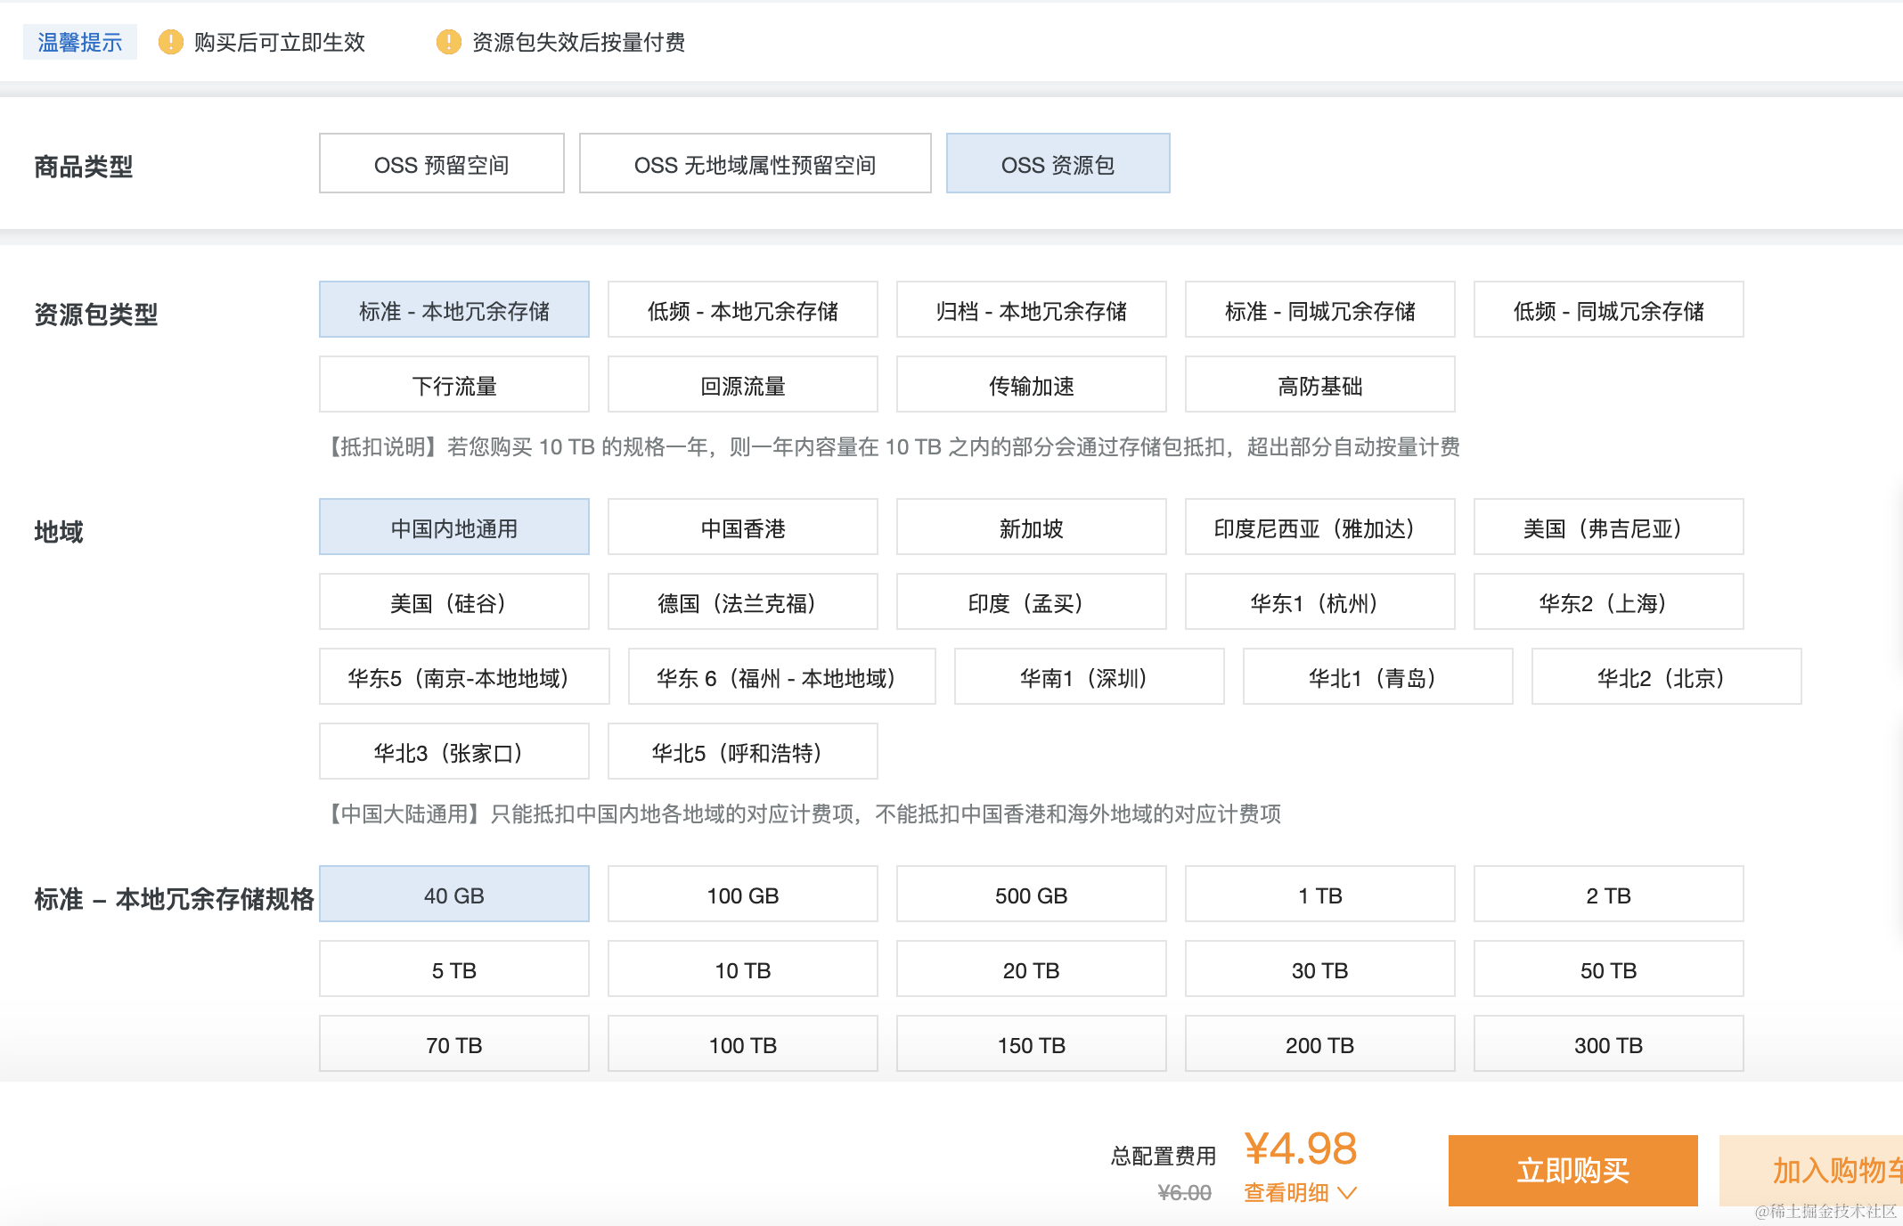1903x1226 pixels.
Task: Select the OSS 预留空间 product type
Action: [441, 164]
